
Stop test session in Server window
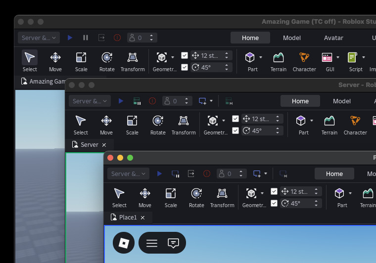tap(152, 101)
